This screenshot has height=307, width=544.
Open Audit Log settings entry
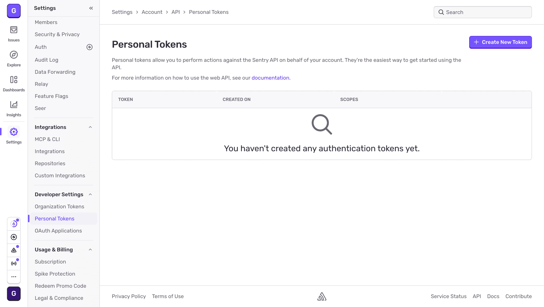[x=47, y=60]
